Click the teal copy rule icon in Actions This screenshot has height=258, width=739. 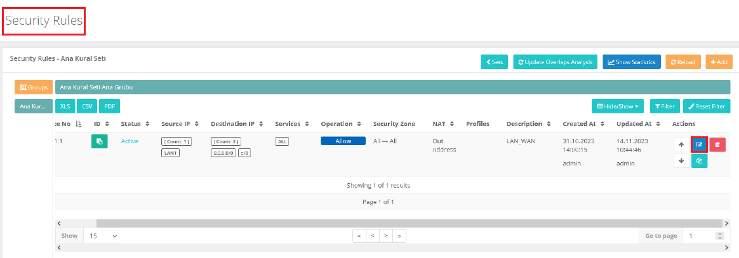pyautogui.click(x=699, y=161)
